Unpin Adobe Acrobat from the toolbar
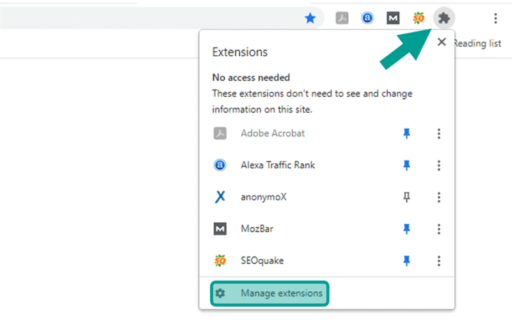This screenshot has height=320, width=512. [x=406, y=133]
